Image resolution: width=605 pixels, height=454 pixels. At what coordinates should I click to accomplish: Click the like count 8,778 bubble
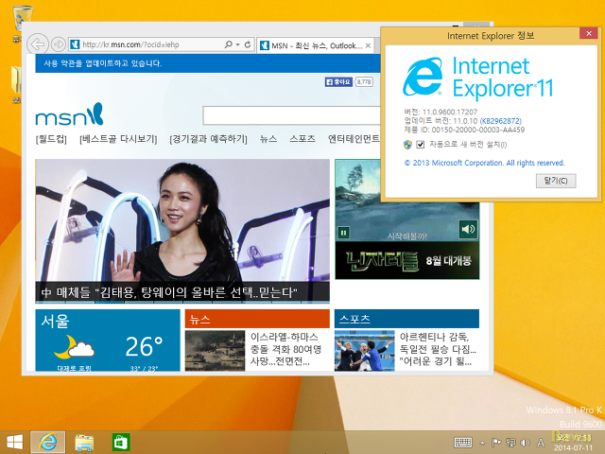[x=364, y=82]
